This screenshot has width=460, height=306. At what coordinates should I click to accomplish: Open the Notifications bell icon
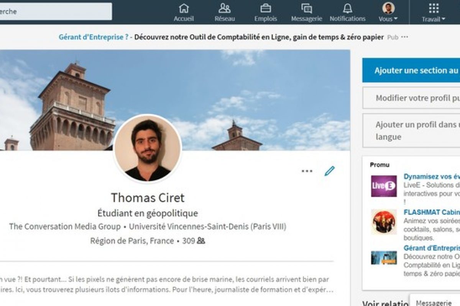point(348,8)
